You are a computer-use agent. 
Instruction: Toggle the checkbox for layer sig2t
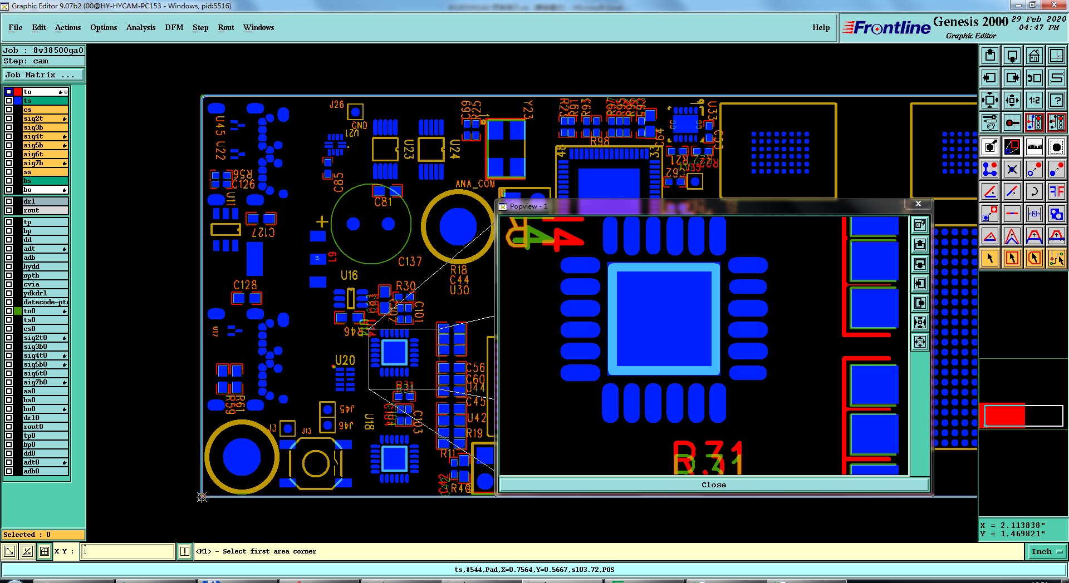point(9,118)
